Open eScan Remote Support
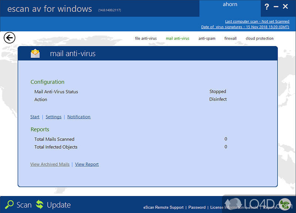Image resolution: width=296 pixels, height=213 pixels. [x=163, y=207]
